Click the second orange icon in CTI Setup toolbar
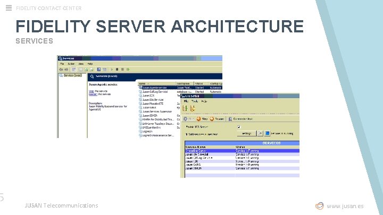The image size is (383, 215). [x=193, y=108]
